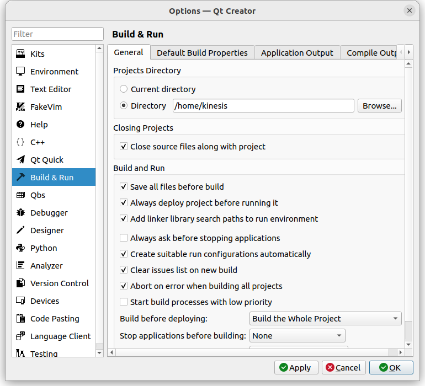Open Stop applications before building dropdown
Viewport: 425px width, 386px height.
pyautogui.click(x=297, y=336)
